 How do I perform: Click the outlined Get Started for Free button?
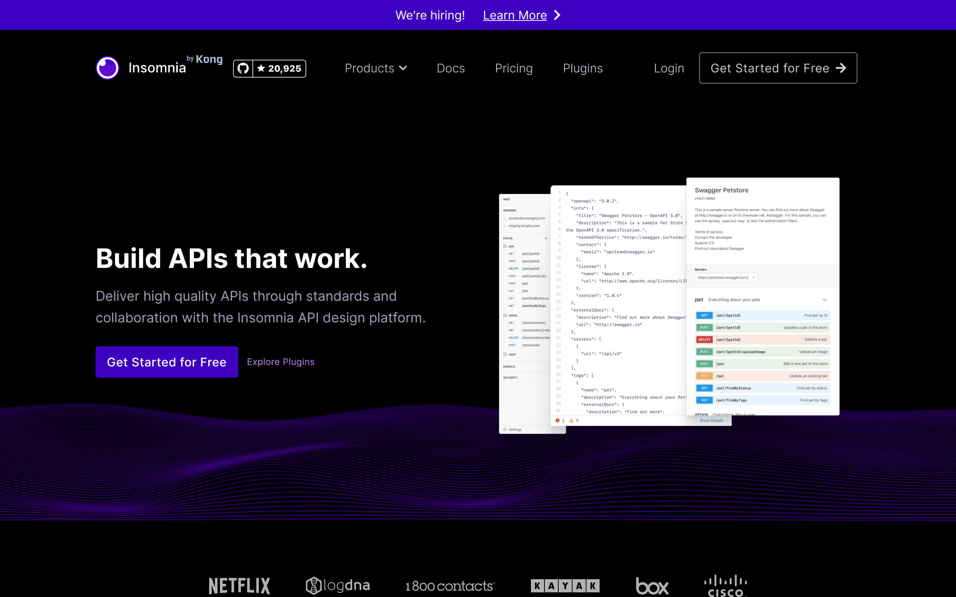[x=778, y=68]
